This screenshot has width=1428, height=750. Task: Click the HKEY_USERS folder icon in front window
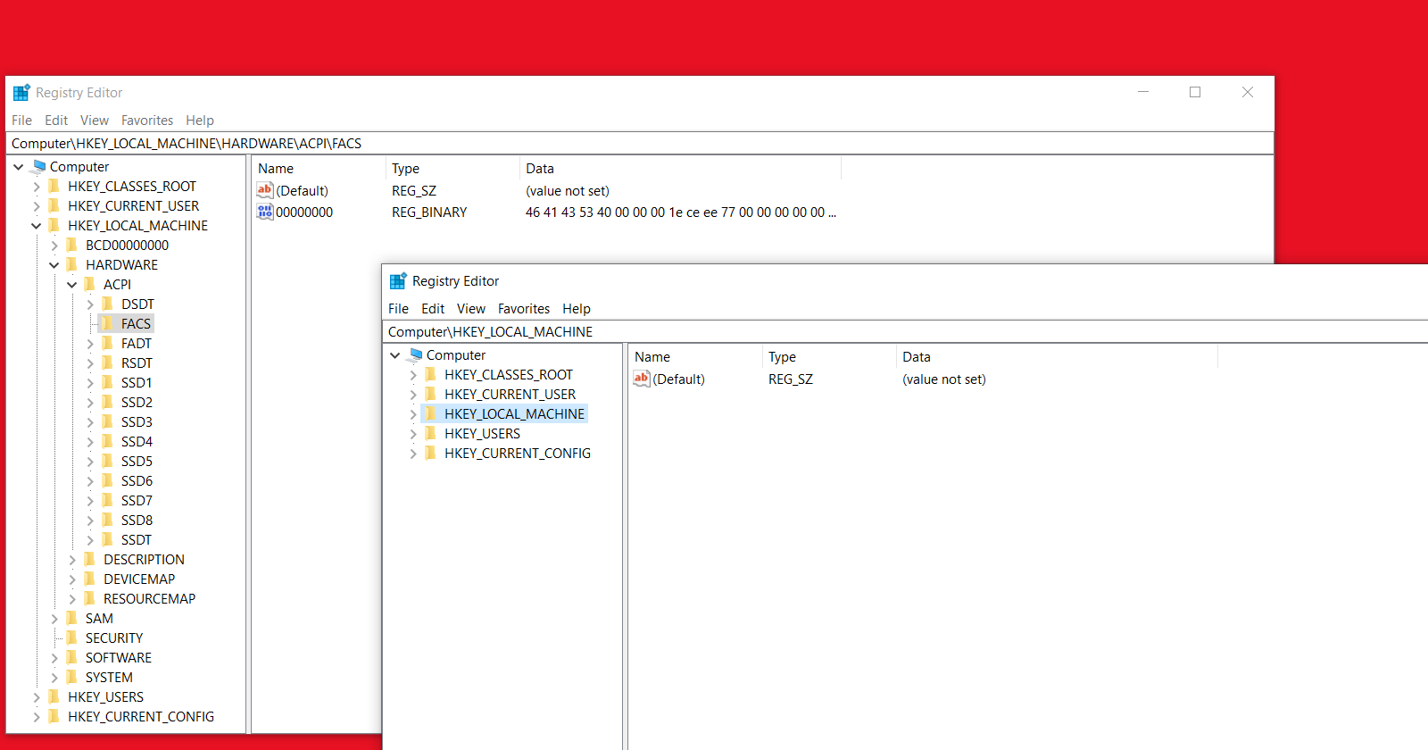click(x=431, y=433)
